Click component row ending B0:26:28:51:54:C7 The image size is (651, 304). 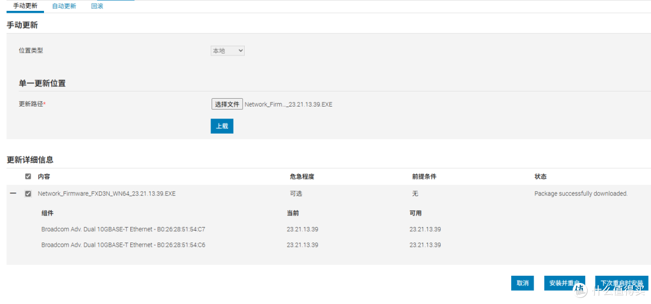tap(124, 229)
